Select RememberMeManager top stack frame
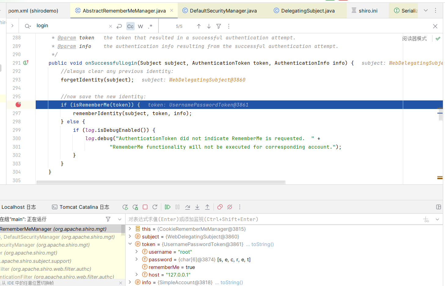 coord(60,229)
